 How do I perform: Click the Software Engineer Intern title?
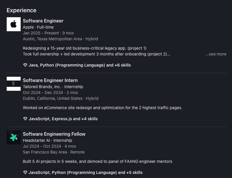pyautogui.click(x=50, y=80)
